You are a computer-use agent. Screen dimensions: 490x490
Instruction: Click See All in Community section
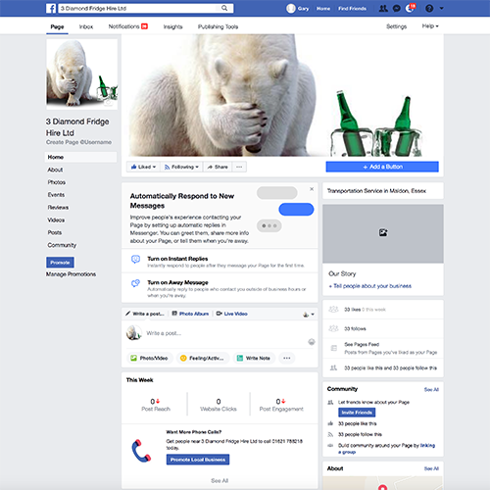pos(431,389)
